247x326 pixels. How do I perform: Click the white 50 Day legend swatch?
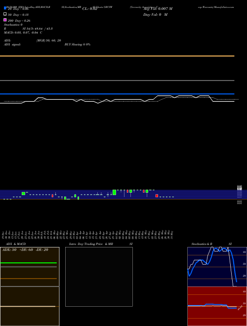tap(5, 14)
